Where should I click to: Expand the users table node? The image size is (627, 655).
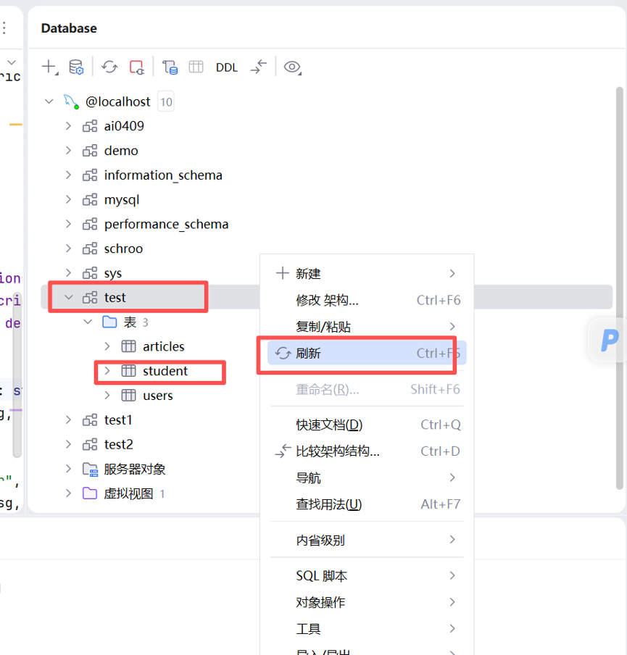pyautogui.click(x=107, y=395)
